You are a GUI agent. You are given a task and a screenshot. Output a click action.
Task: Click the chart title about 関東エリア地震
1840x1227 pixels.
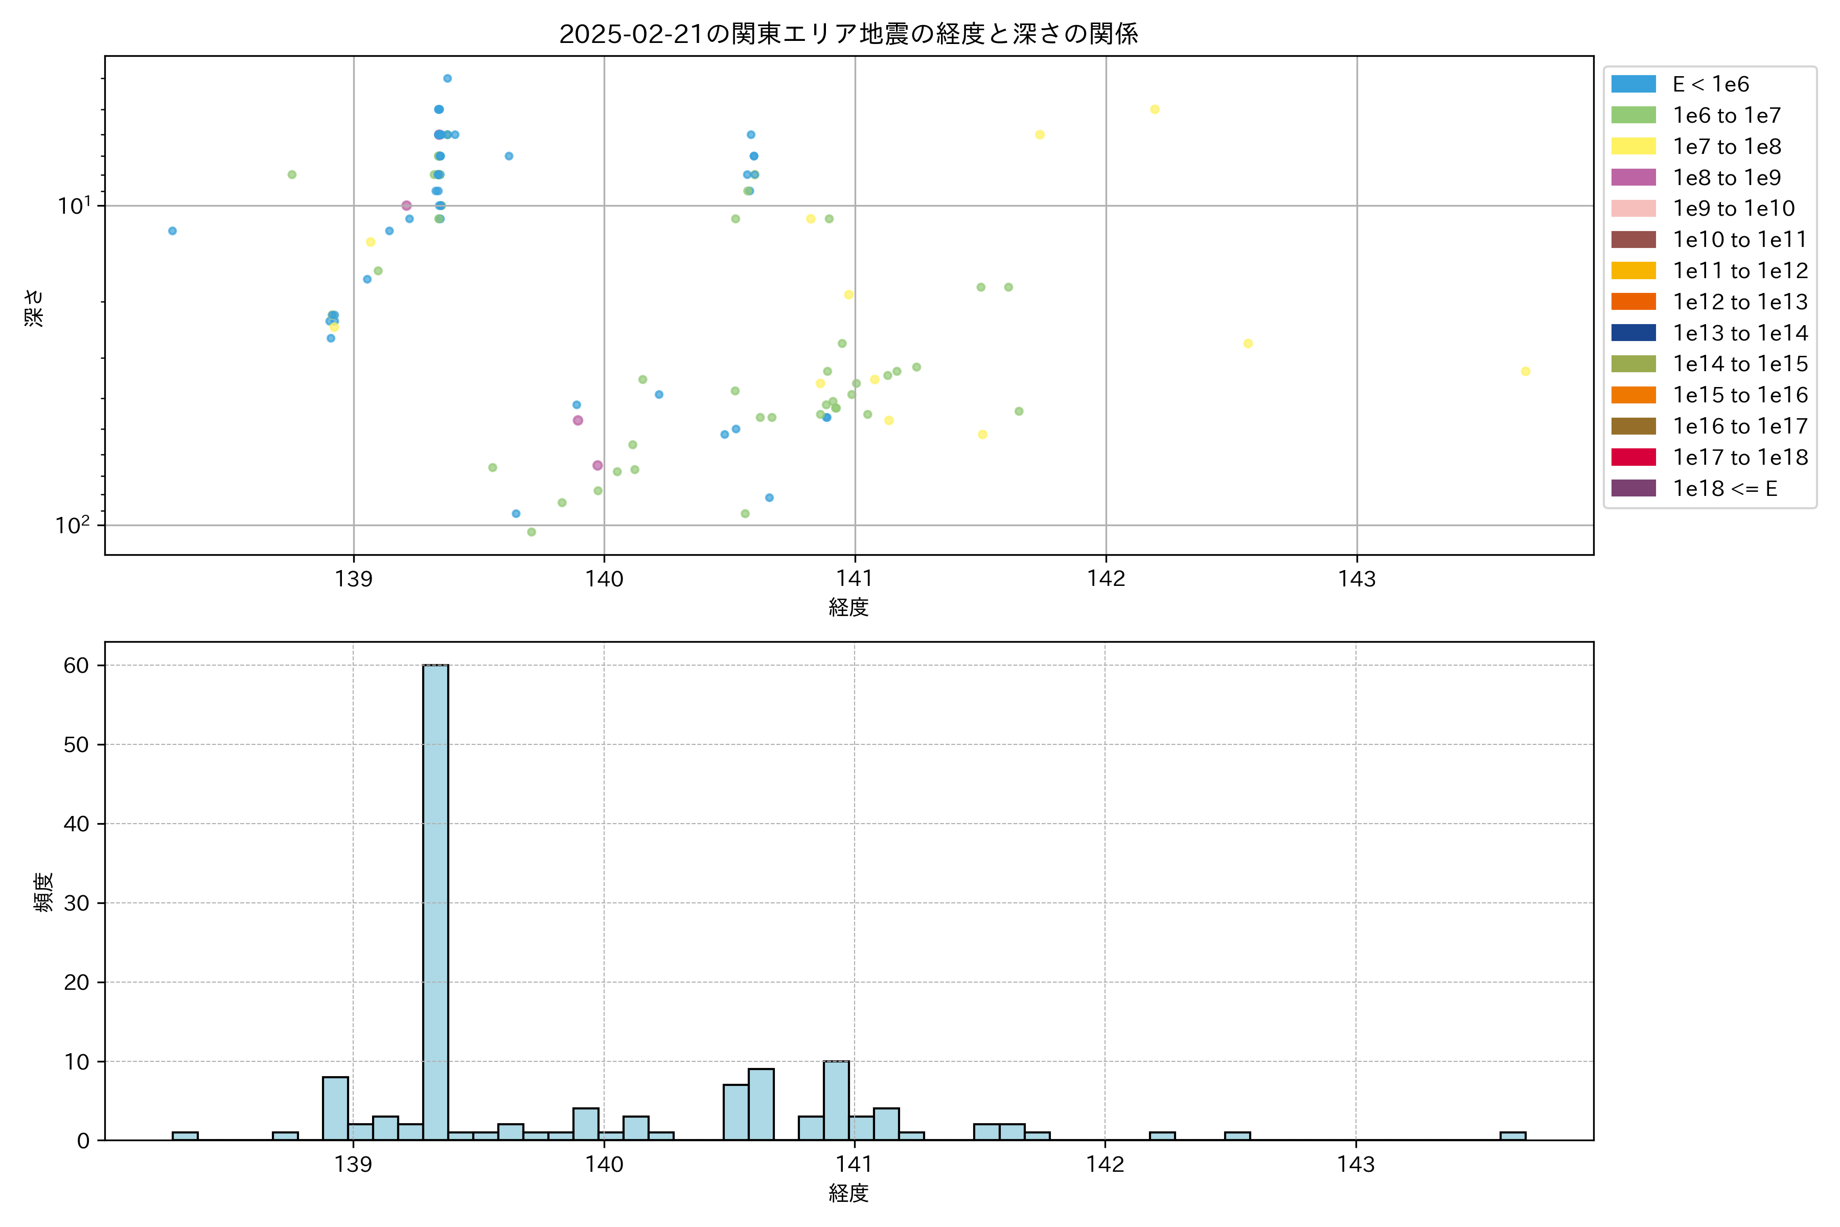click(848, 34)
